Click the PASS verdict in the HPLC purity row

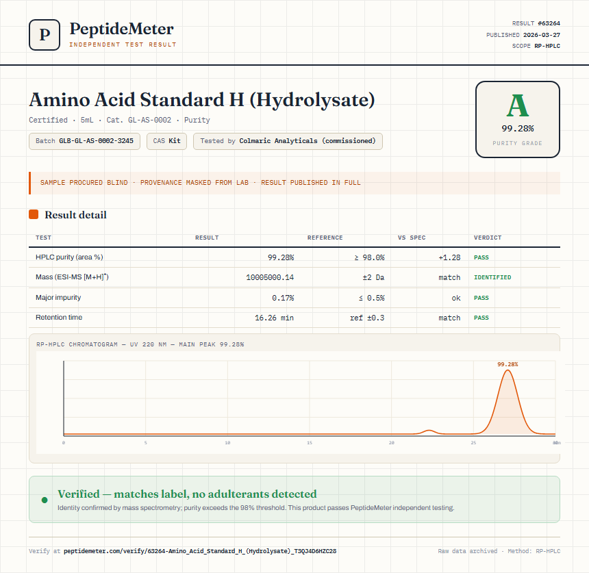481,257
